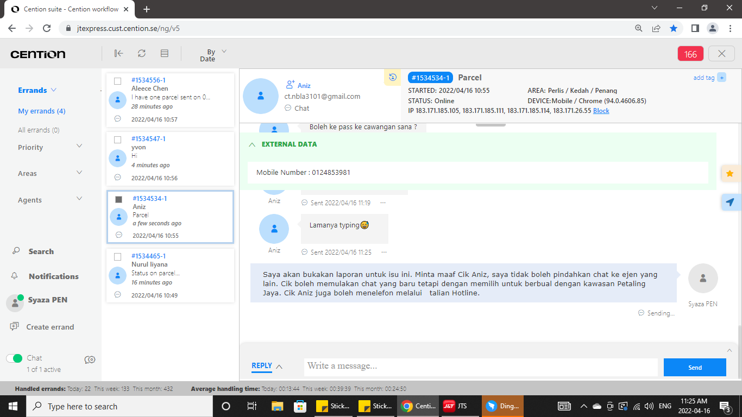Check the box for Aleece Chen errand

coord(118,81)
